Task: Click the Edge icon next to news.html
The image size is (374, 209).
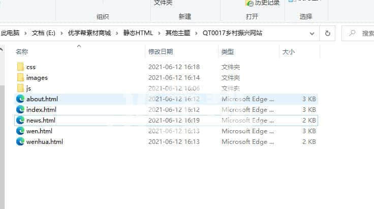Action: (20, 120)
